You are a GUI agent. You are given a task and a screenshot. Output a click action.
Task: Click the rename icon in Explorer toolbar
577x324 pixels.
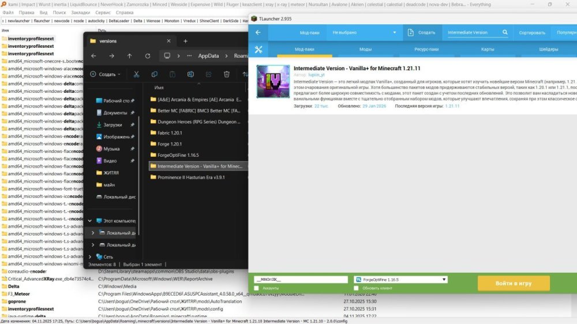pos(190,74)
